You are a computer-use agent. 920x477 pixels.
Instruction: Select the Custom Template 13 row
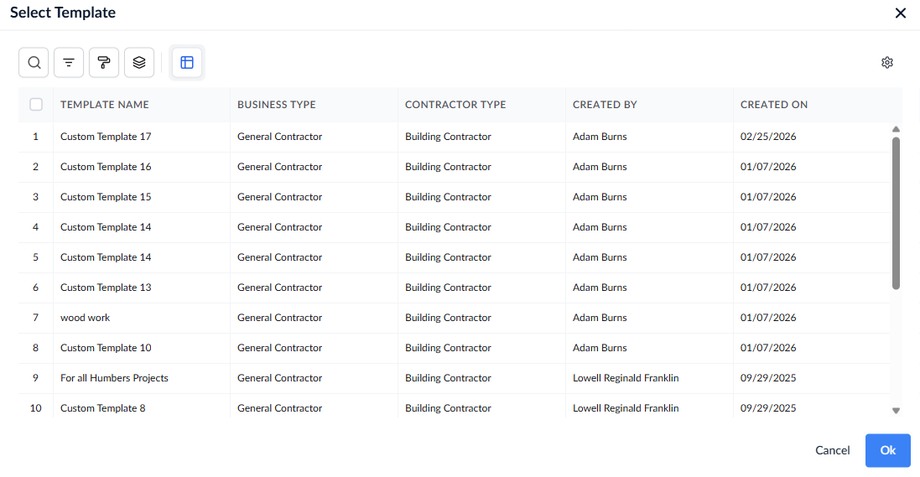pyautogui.click(x=455, y=288)
